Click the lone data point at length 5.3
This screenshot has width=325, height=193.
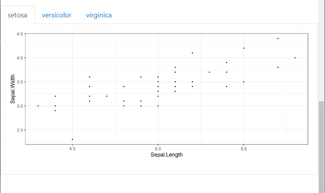[209, 72]
